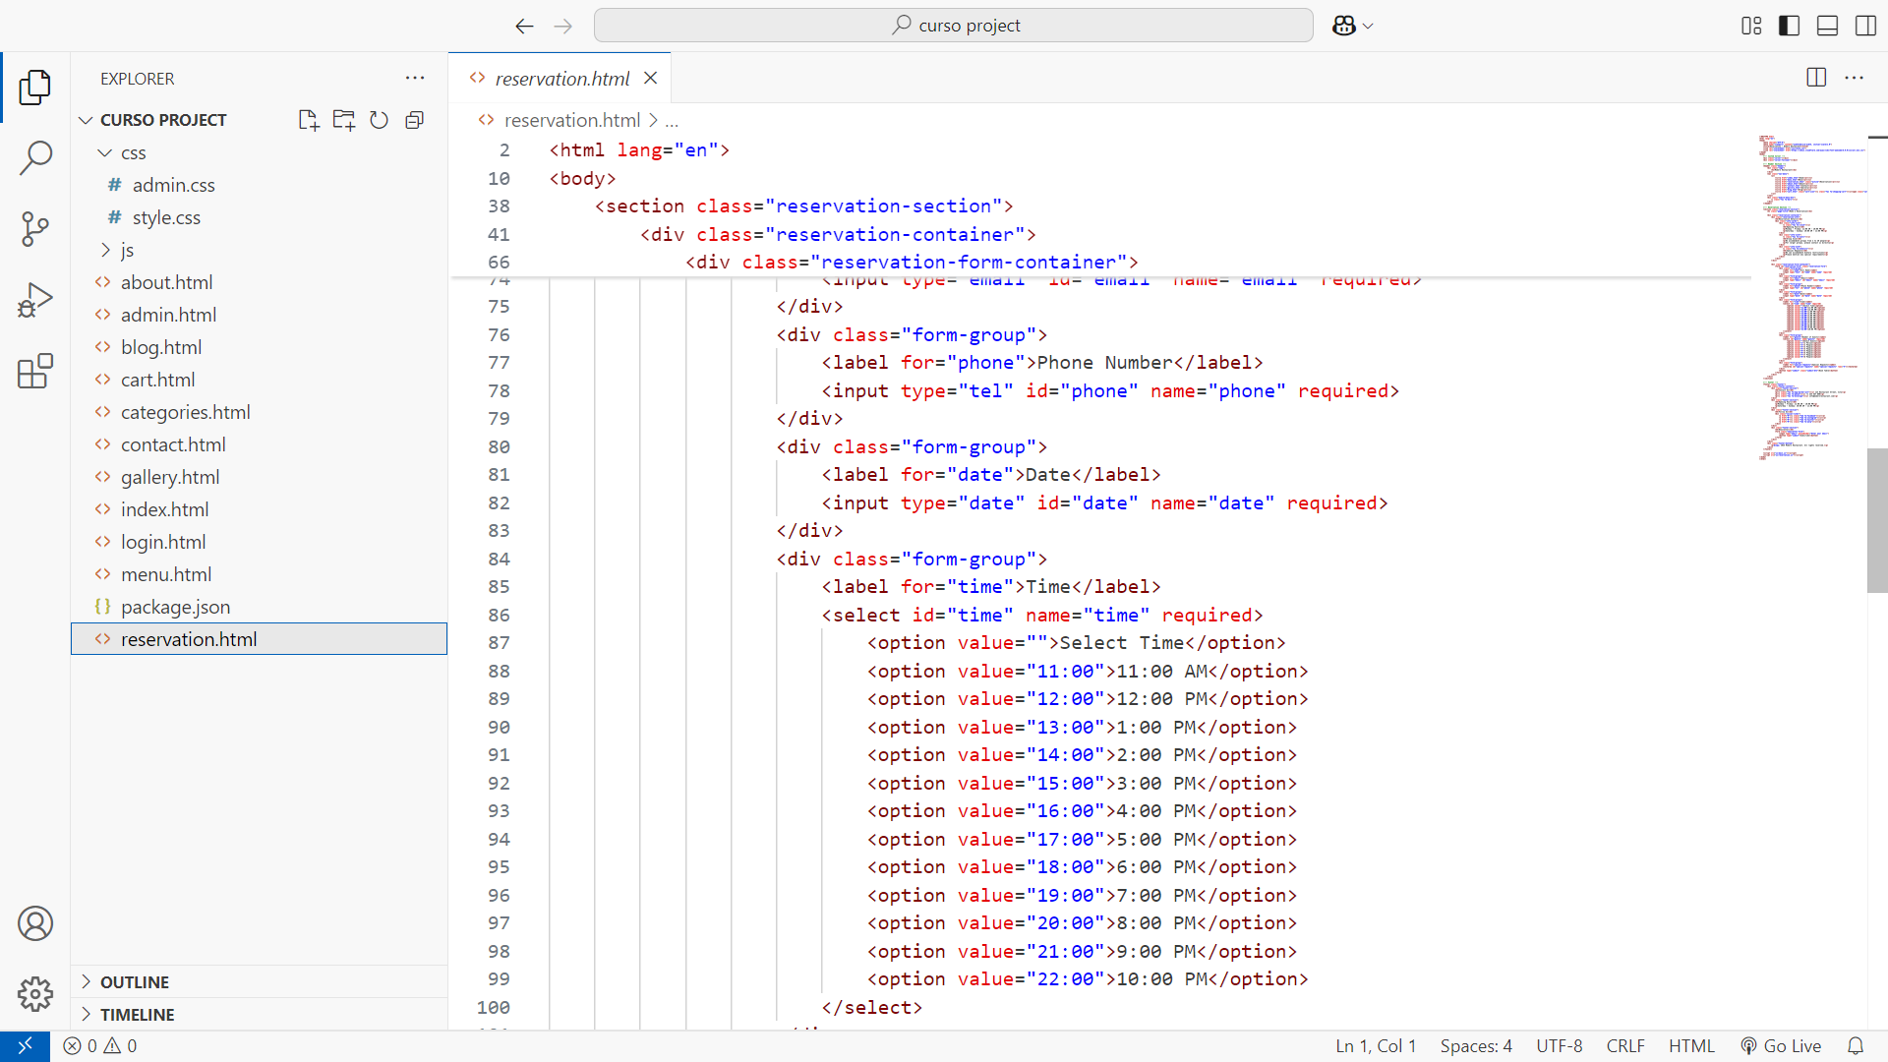Click the vertical scrollbar thumb

click(x=1876, y=520)
